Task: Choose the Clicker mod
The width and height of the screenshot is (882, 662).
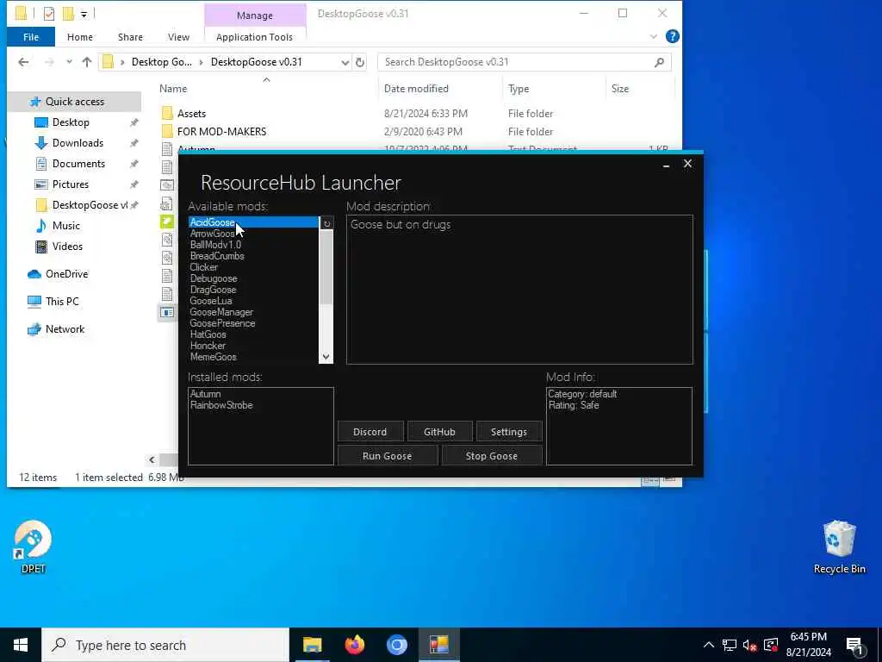Action: (x=203, y=267)
